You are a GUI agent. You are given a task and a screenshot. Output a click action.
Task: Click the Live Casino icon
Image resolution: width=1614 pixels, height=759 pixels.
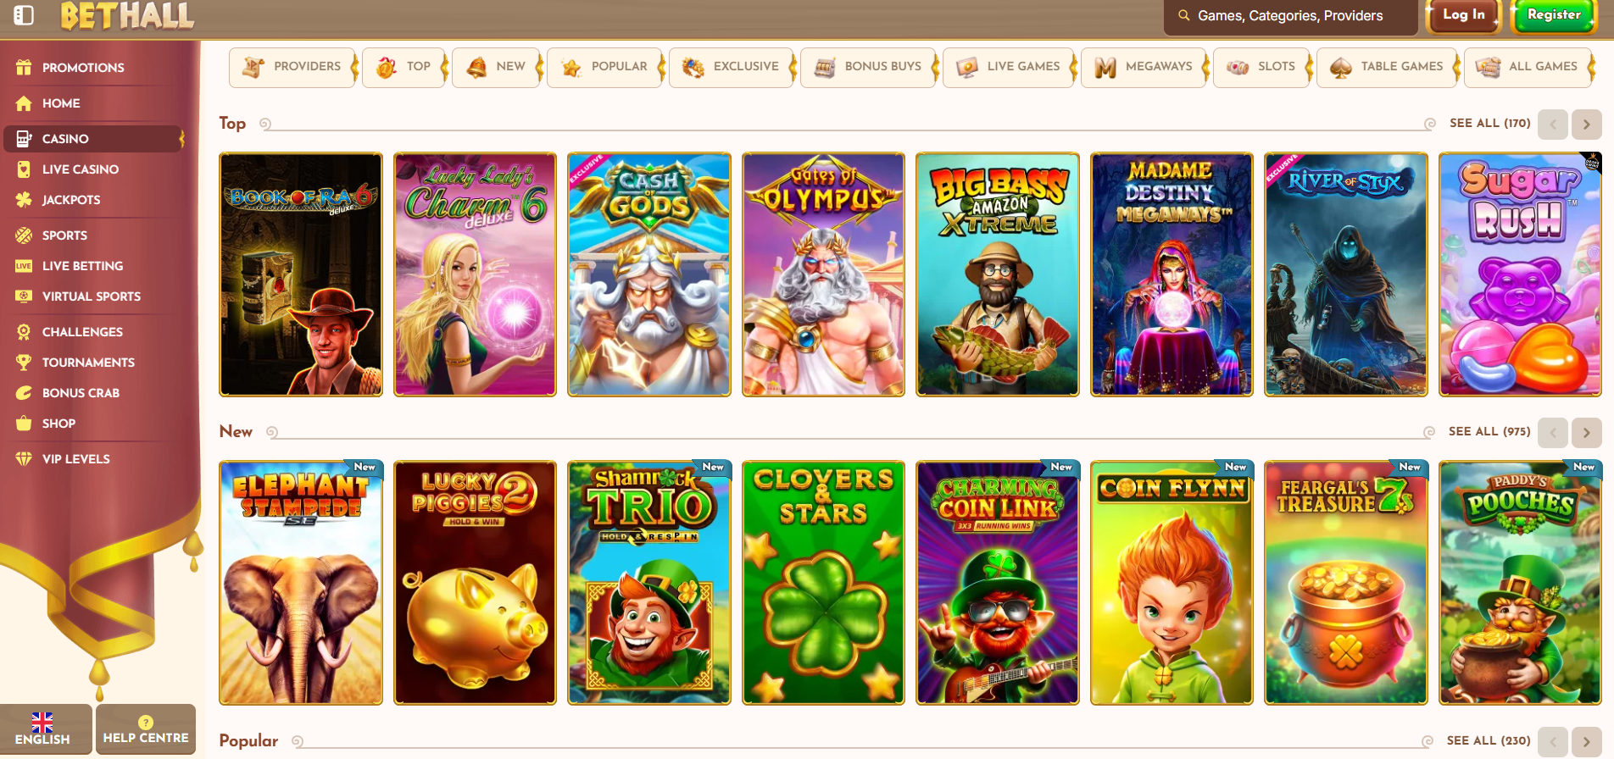(x=24, y=169)
